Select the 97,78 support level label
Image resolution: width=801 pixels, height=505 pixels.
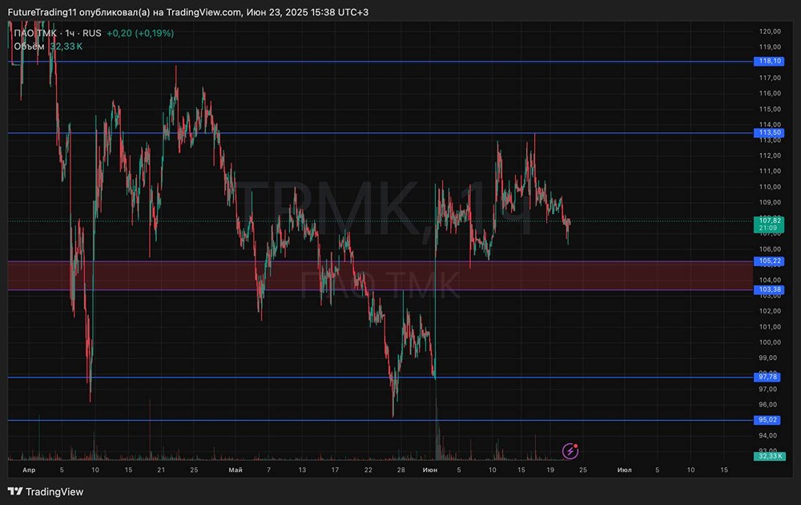click(767, 378)
